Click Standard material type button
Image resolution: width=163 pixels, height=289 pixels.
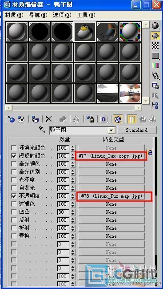pos(137,130)
